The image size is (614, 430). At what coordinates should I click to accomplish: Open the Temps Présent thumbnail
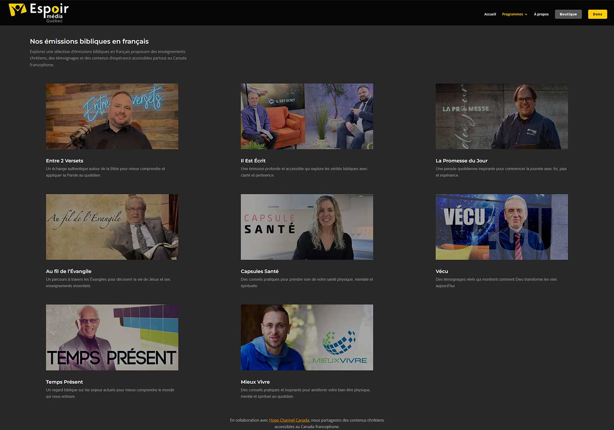(x=112, y=337)
